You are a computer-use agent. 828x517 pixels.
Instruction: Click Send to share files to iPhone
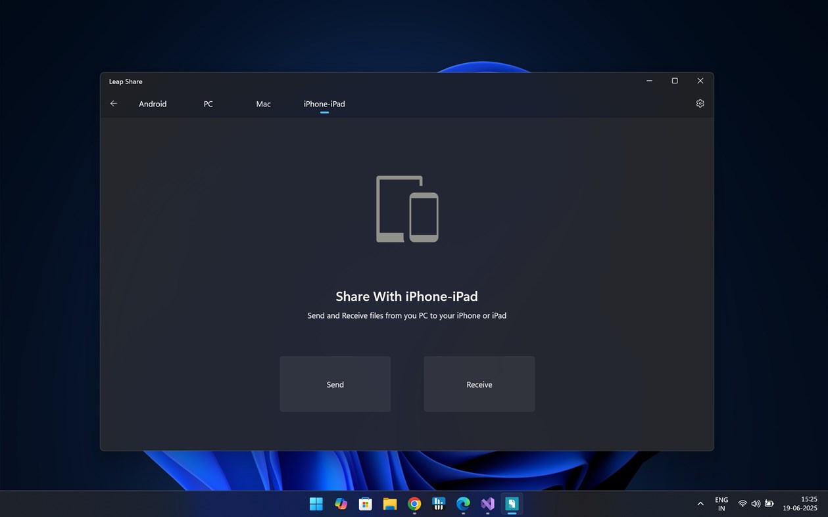(335, 384)
